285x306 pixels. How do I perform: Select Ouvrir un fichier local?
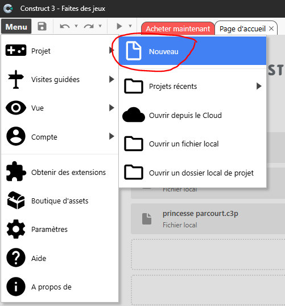(x=192, y=144)
